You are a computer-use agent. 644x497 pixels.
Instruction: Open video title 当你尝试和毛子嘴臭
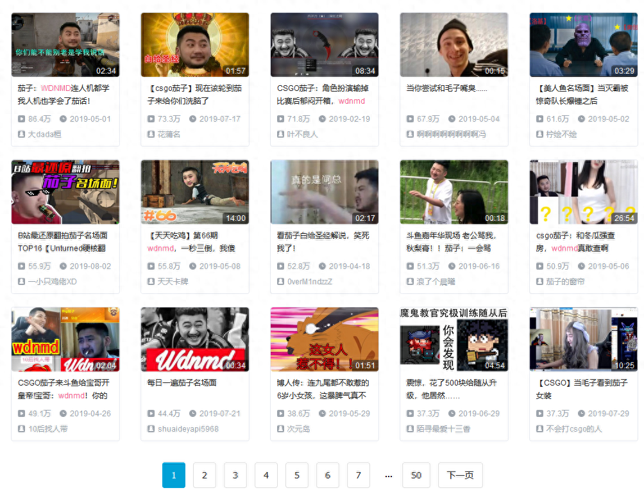point(447,88)
